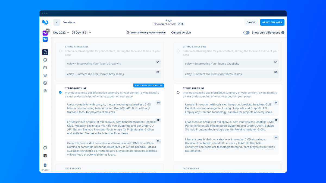Cancel the version changes
The image size is (326, 183).
251,22
